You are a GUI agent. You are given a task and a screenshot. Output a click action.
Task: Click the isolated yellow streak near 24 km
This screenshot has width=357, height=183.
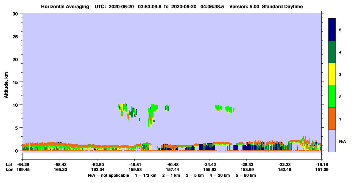(67, 41)
